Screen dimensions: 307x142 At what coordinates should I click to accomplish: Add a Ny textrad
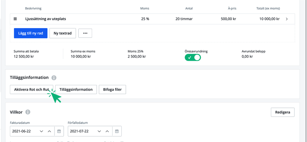click(63, 33)
